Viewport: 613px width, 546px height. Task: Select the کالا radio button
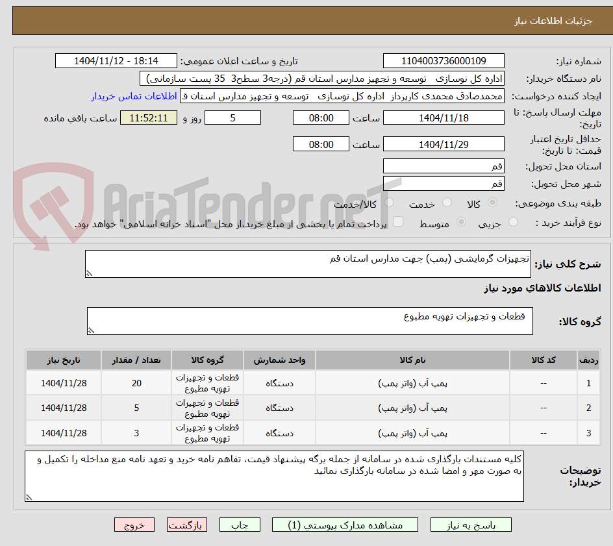pyautogui.click(x=493, y=203)
